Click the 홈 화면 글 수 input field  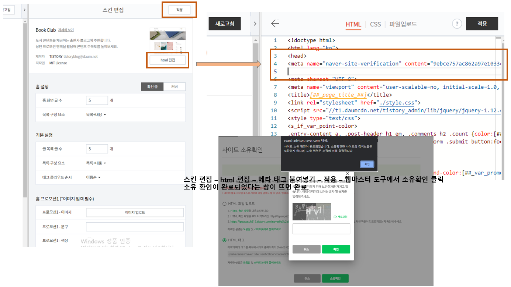[97, 100]
